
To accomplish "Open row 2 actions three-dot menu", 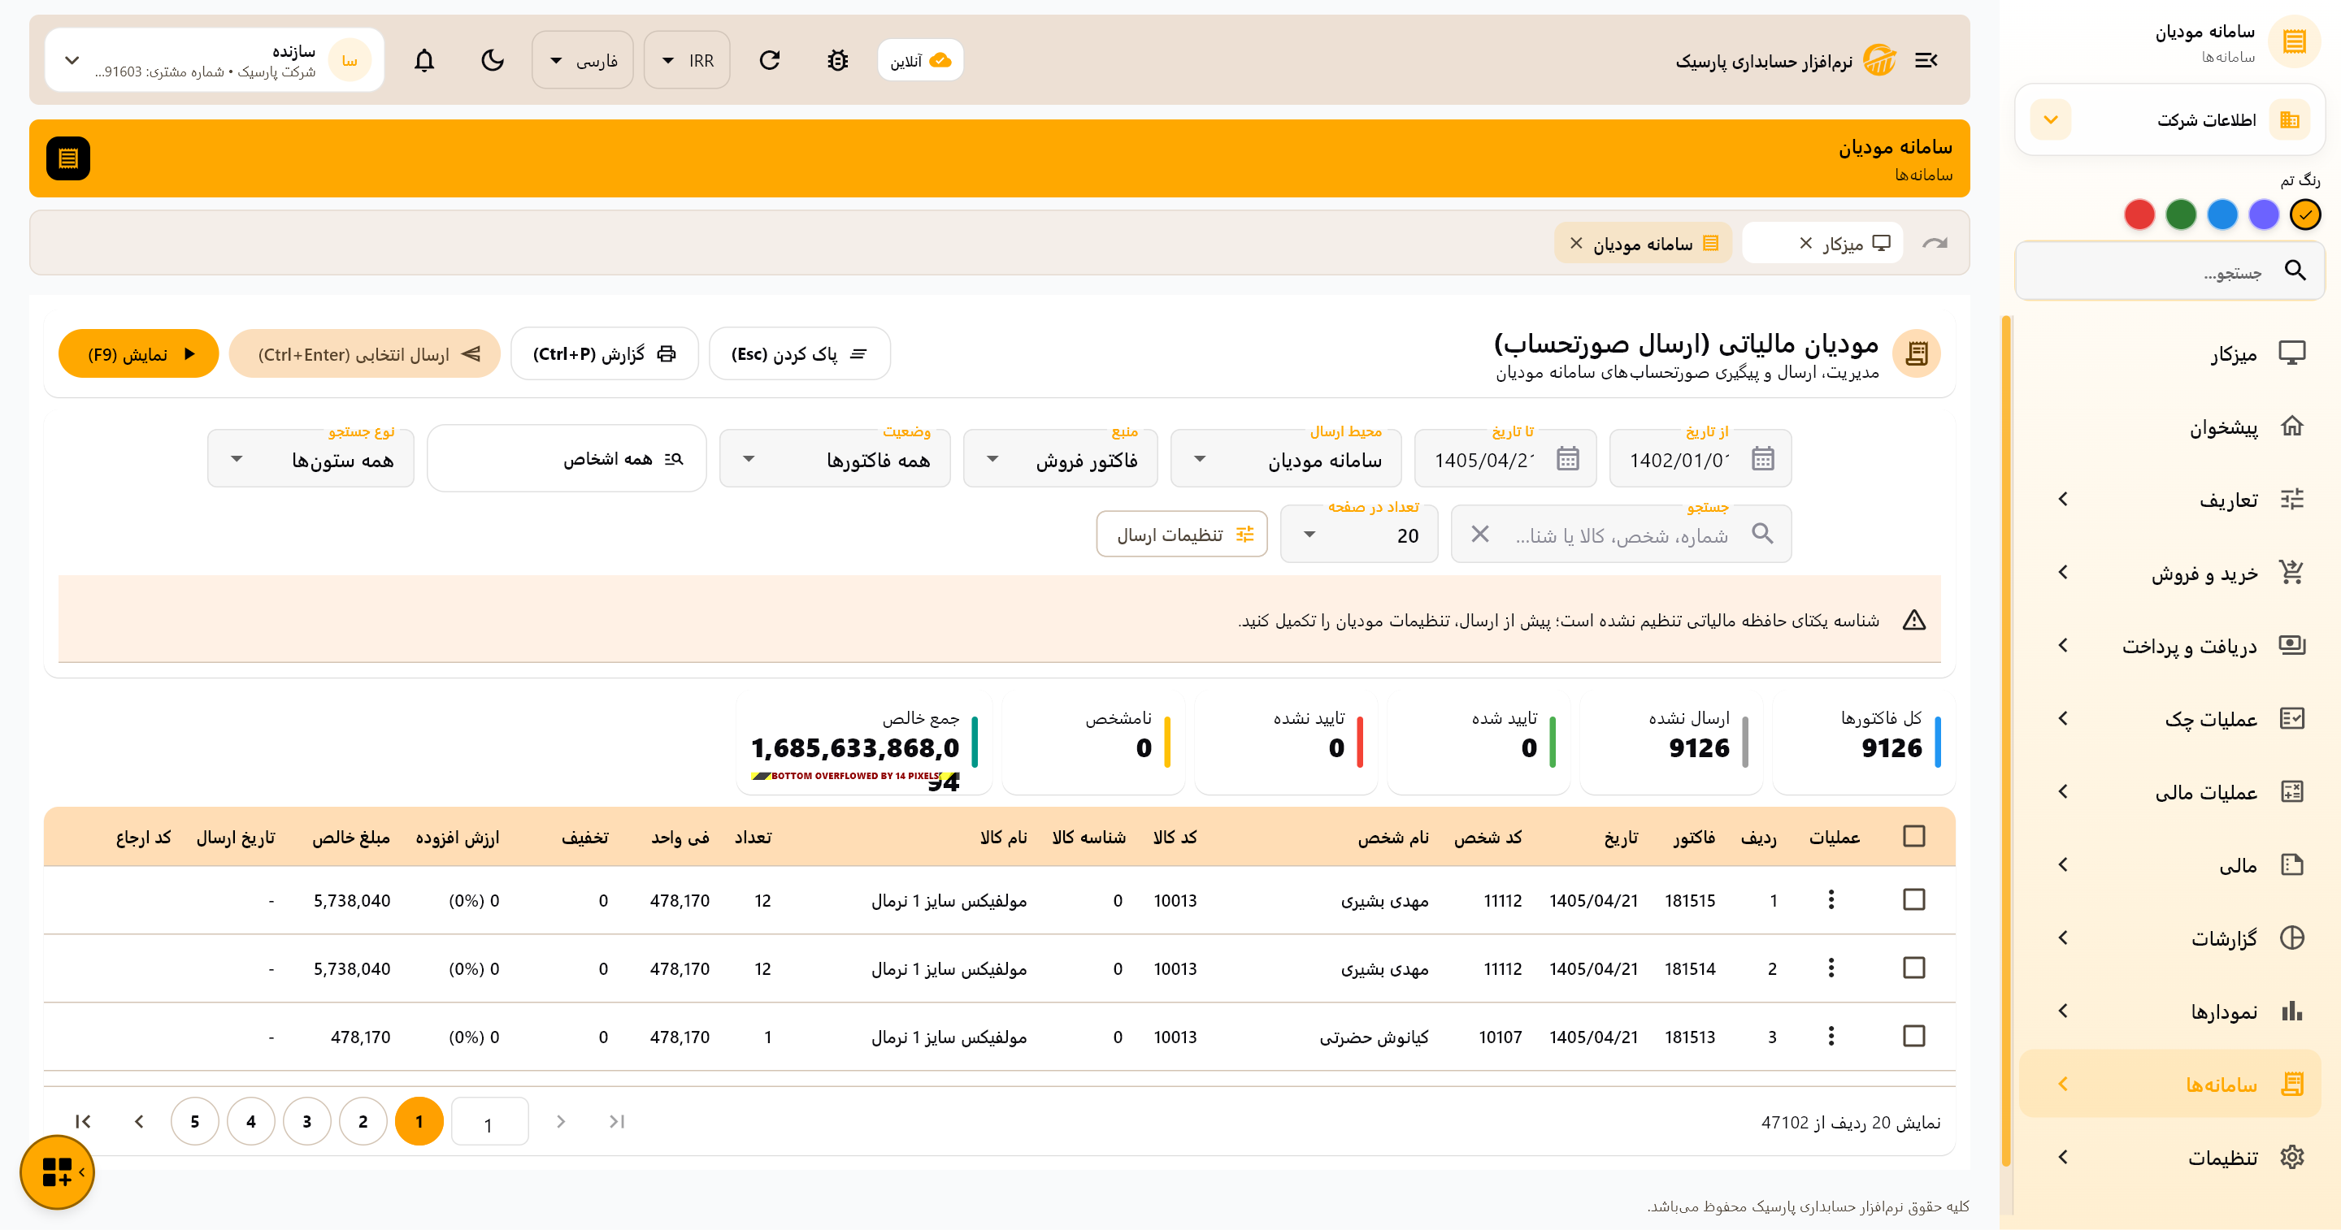I will tap(1831, 968).
